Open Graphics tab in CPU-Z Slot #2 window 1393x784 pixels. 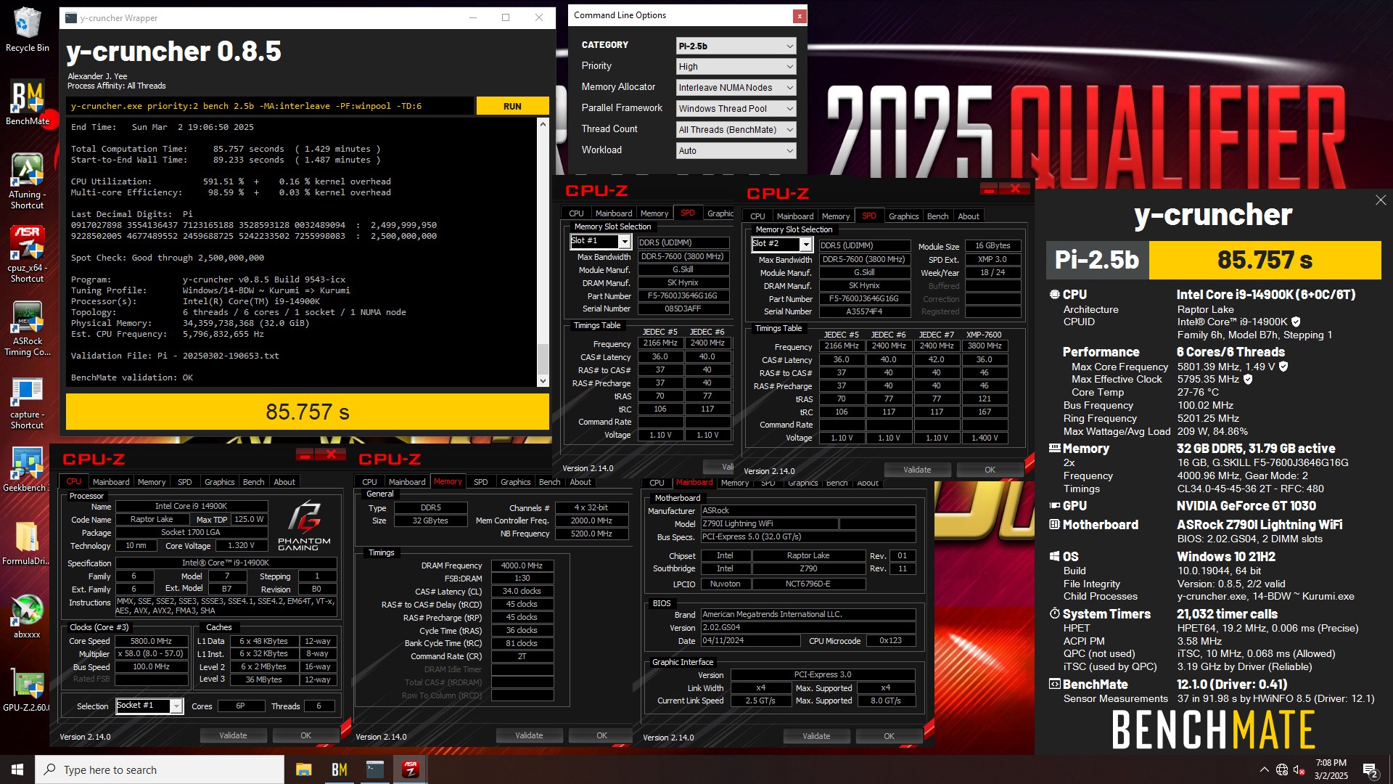click(903, 216)
